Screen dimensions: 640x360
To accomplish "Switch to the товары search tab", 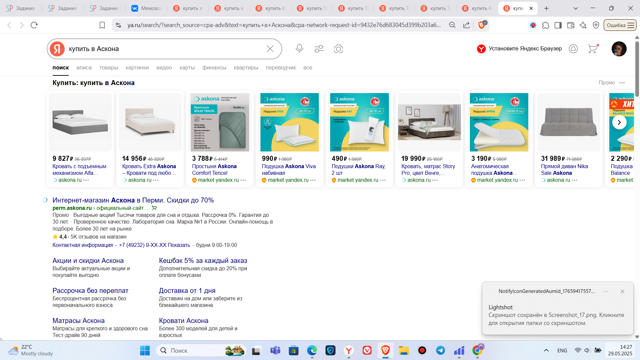I will [109, 68].
